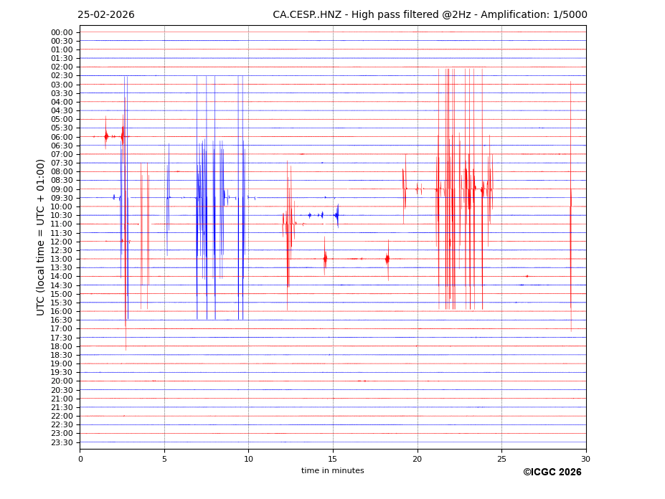Click the 12:00 tick on the y-axis
665x499 pixels.
62,242
